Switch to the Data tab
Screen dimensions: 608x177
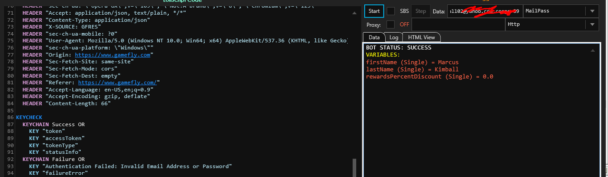pos(374,37)
